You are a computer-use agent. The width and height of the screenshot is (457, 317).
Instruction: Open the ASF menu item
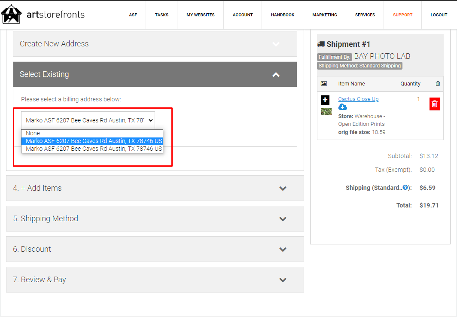tap(133, 15)
